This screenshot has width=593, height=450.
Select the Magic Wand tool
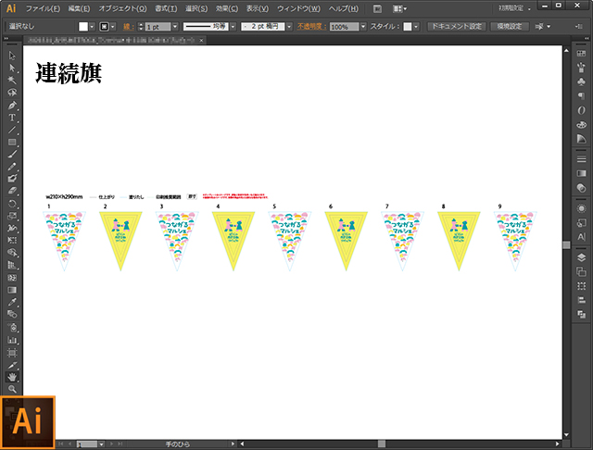click(x=12, y=81)
